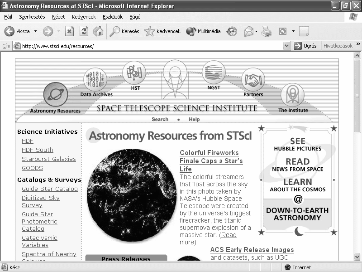
Task: Open The Institute icon
Action: [292, 95]
